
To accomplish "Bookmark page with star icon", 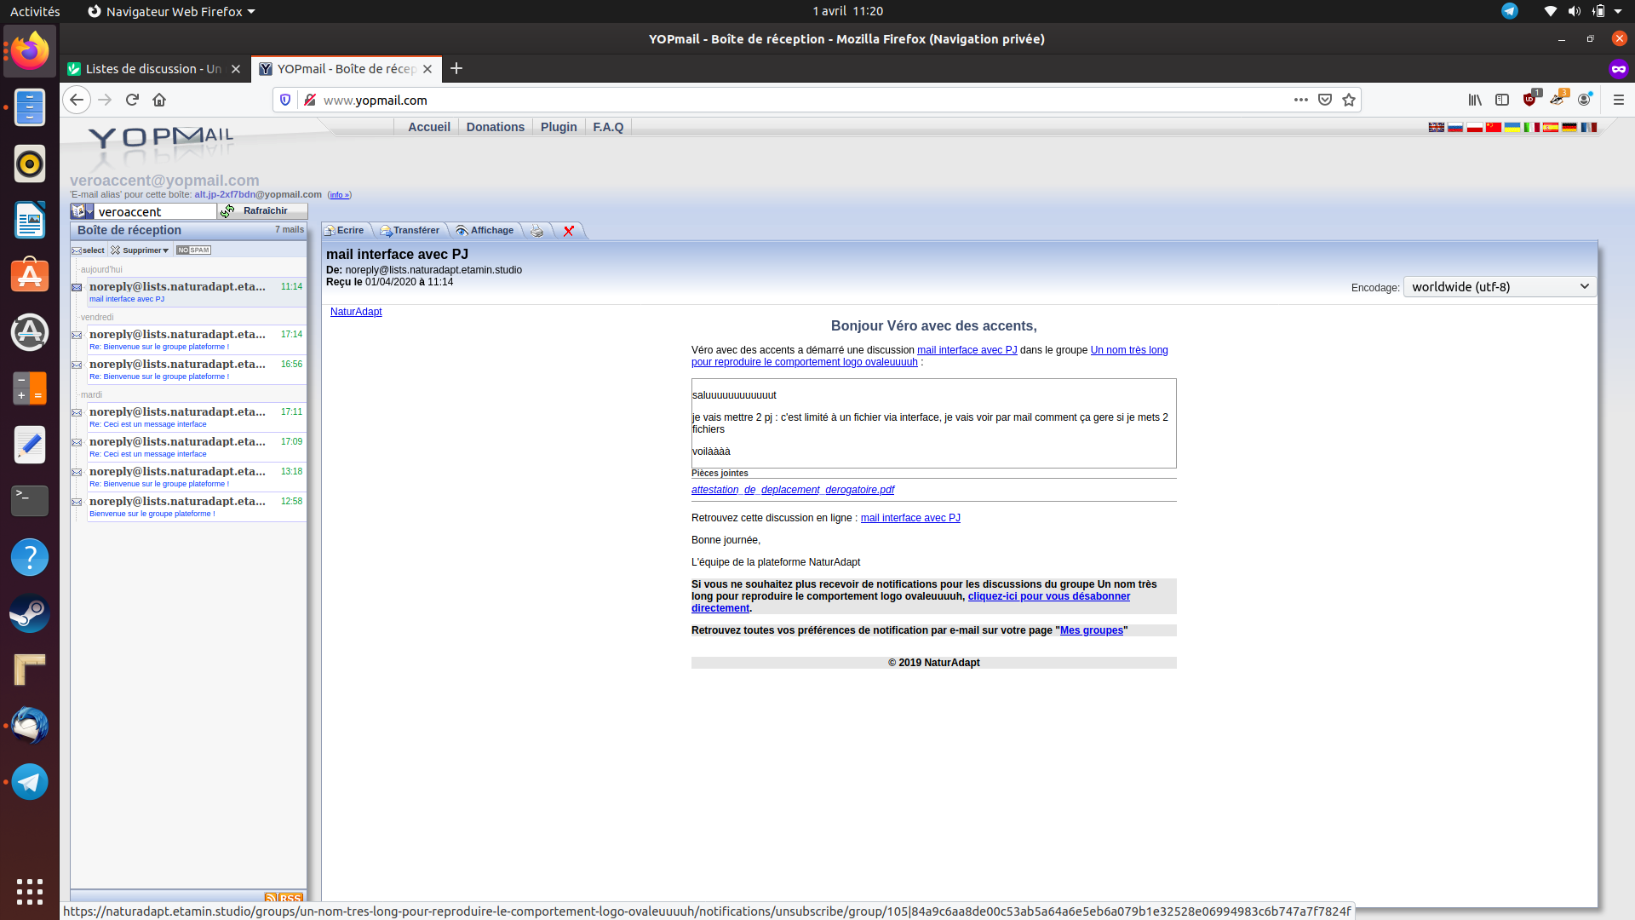I will pyautogui.click(x=1349, y=100).
